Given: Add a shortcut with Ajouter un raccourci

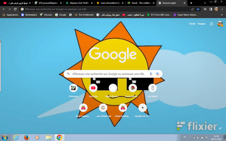Looking at the screenshot, I should click(142, 110).
